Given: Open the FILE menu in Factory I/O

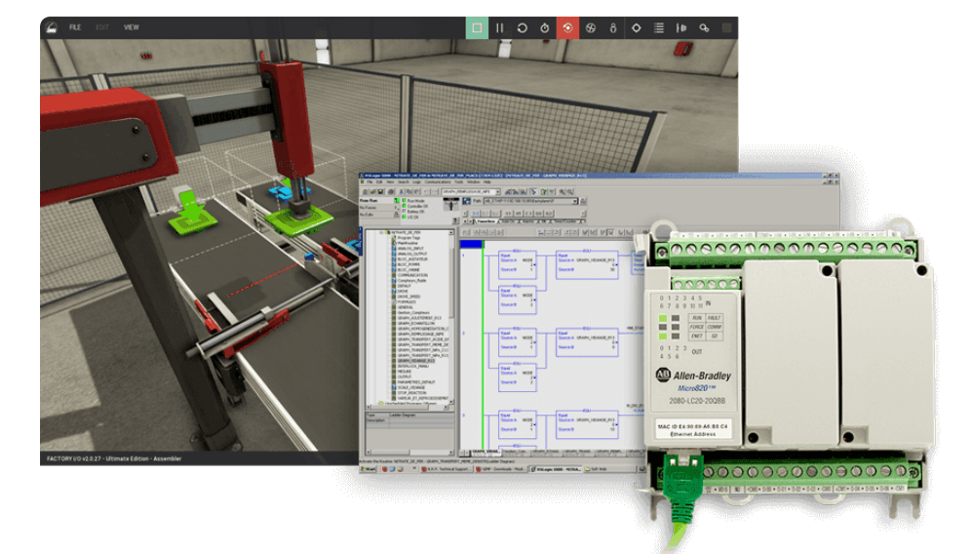Looking at the screenshot, I should 75,27.
